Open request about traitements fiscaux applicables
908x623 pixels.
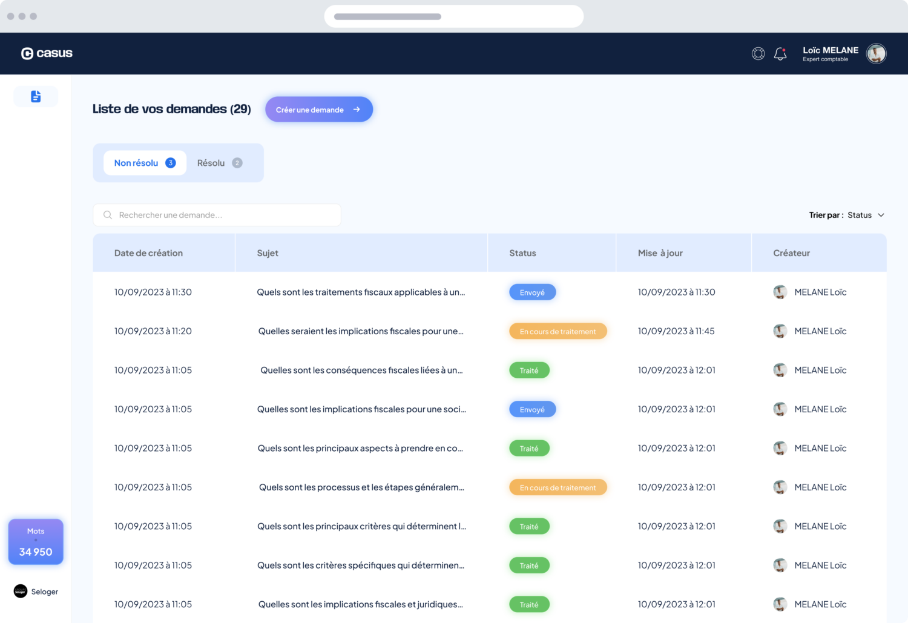tap(361, 292)
